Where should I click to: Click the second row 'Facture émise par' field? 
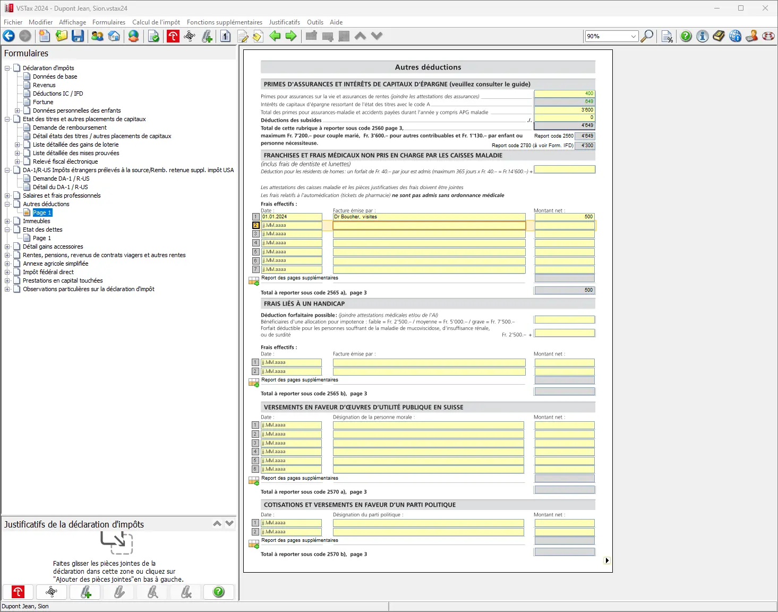pyautogui.click(x=429, y=225)
